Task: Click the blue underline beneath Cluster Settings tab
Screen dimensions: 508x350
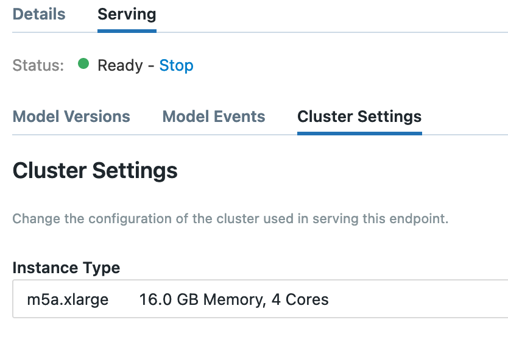Action: pos(359,132)
